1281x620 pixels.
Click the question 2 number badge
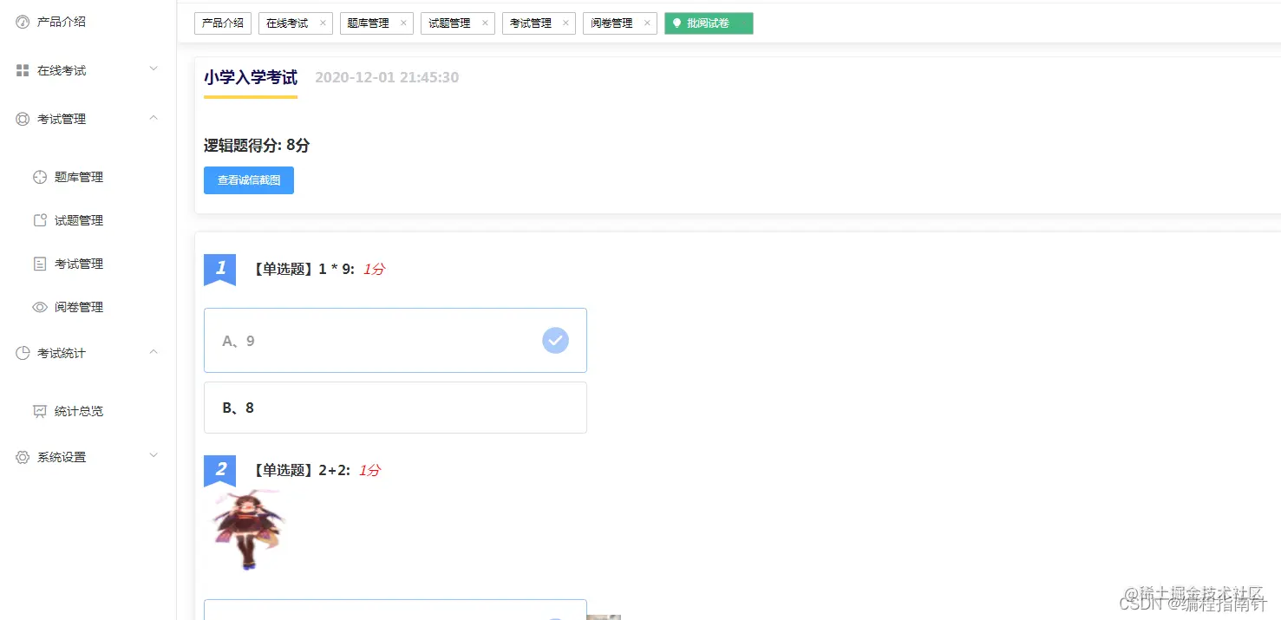coord(220,470)
